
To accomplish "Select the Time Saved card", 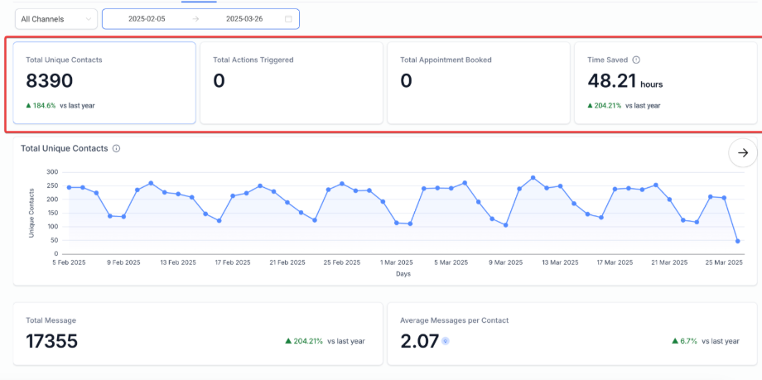I will point(664,83).
